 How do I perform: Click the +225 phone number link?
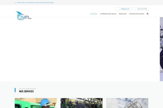pyautogui.click(x=142, y=9)
